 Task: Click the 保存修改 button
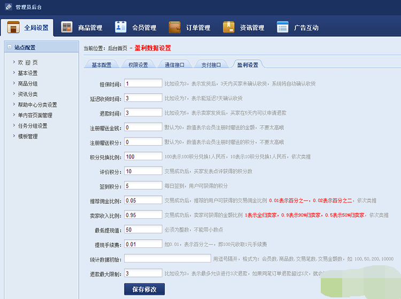point(144,289)
